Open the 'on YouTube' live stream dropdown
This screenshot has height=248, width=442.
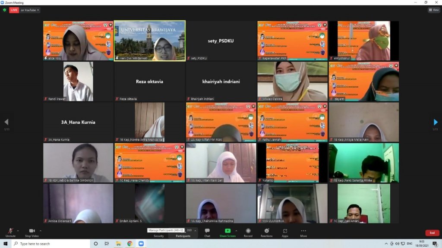(x=30, y=10)
